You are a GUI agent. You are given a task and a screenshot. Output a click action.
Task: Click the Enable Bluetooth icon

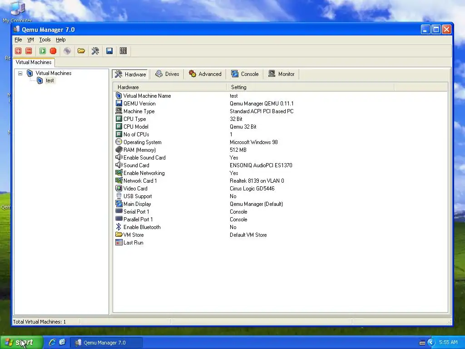(x=119, y=227)
